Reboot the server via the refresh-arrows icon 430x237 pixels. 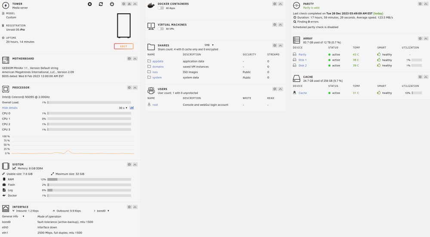coord(101,4)
